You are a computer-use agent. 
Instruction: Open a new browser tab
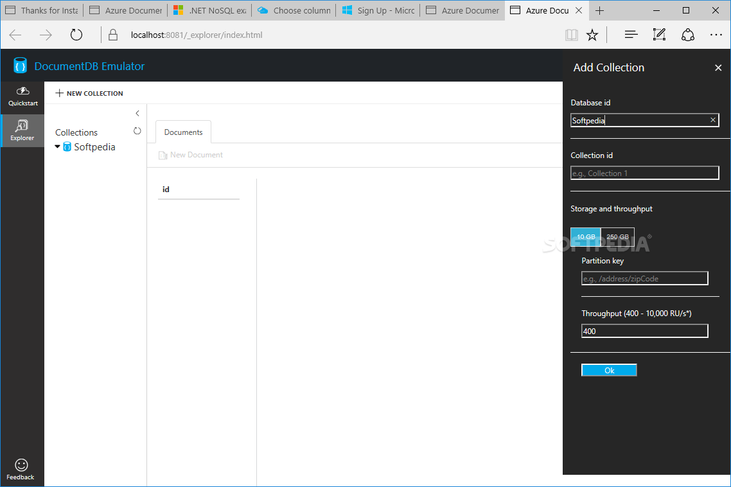click(599, 10)
